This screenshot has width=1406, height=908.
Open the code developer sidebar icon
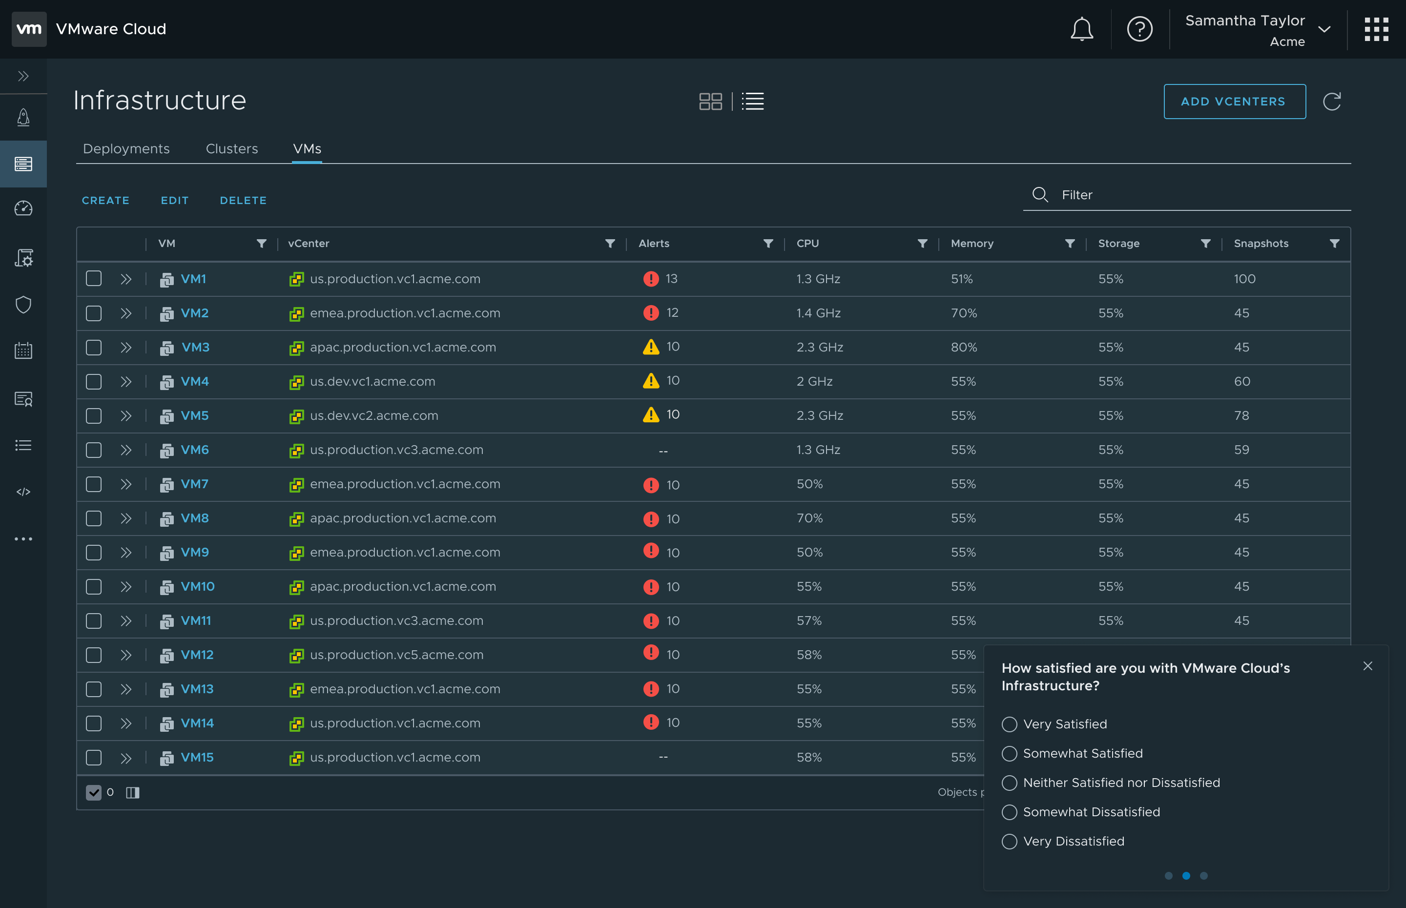[23, 492]
